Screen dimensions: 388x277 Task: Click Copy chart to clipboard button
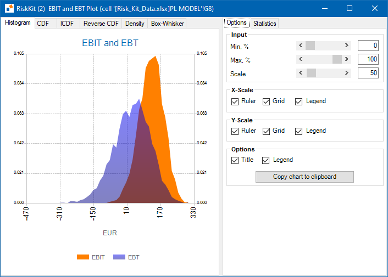click(304, 177)
